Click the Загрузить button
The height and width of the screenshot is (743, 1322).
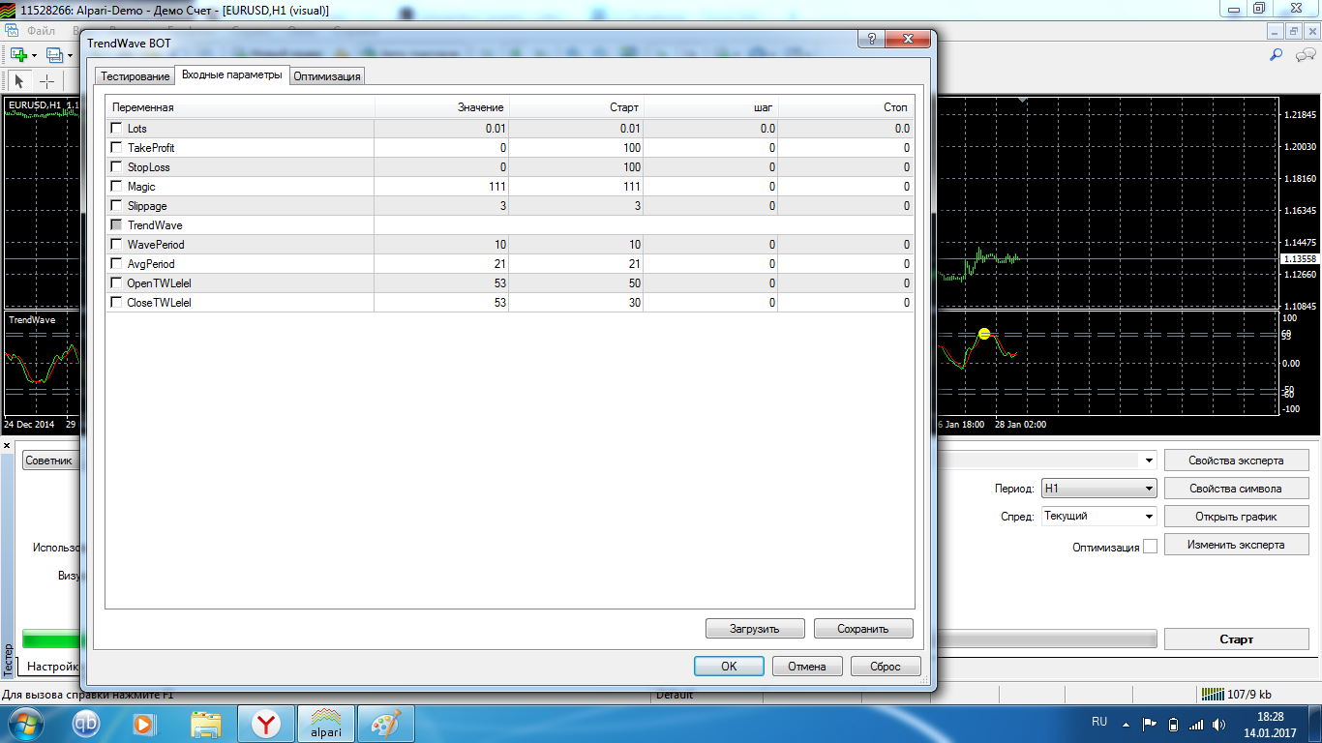(755, 629)
